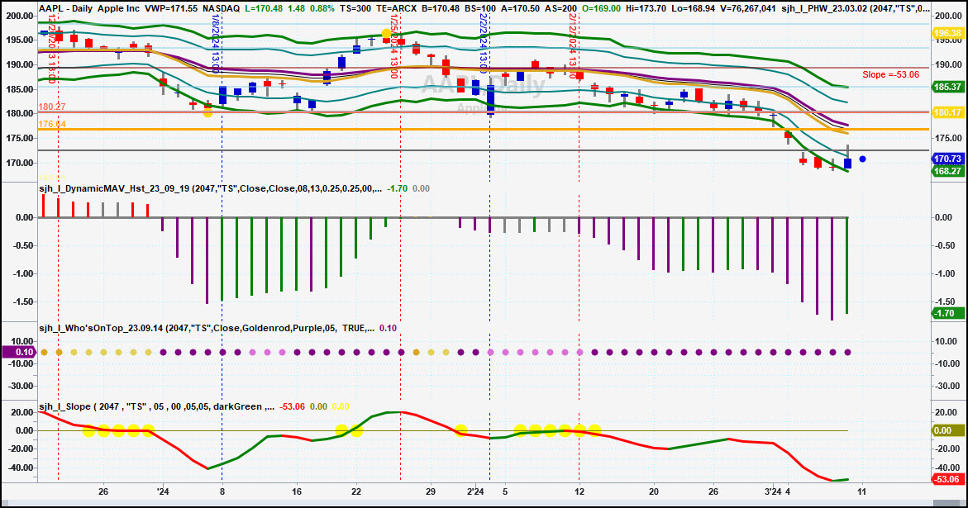Screen dimensions: 968x508
Task: Select the B=170.48 bid field
Action: coord(441,8)
